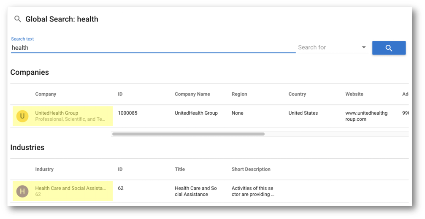
Task: Click the Industry column header
Action: [44, 169]
